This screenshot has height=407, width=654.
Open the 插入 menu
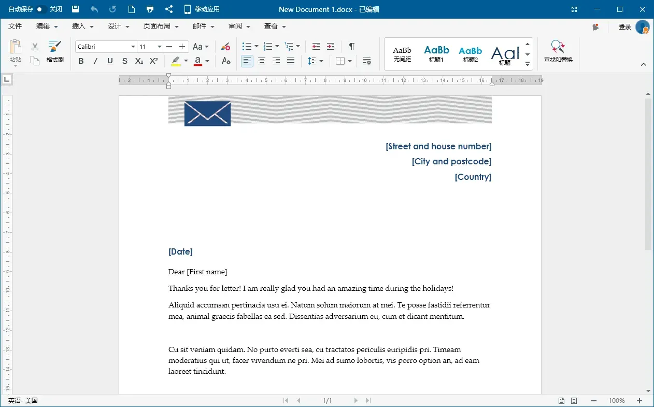(83, 26)
